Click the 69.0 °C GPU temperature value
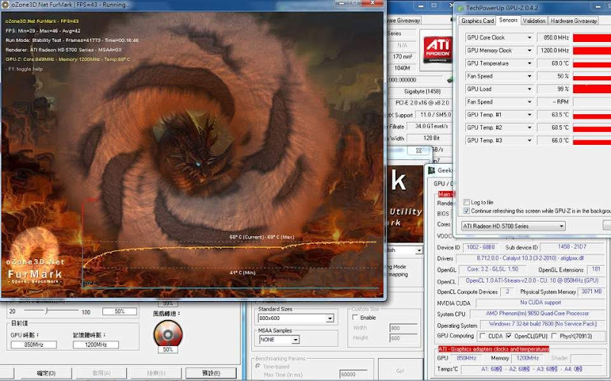Image resolution: width=611 pixels, height=381 pixels. (554, 63)
